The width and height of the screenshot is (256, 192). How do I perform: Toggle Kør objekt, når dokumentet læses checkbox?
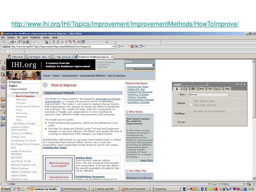click(191, 111)
